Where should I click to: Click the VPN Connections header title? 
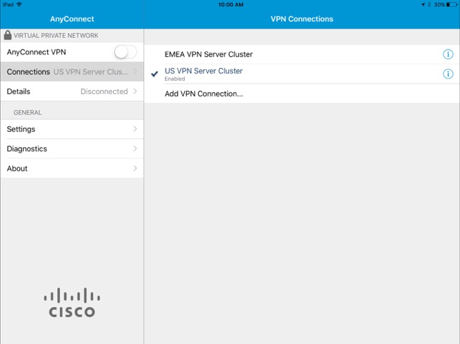coord(301,19)
